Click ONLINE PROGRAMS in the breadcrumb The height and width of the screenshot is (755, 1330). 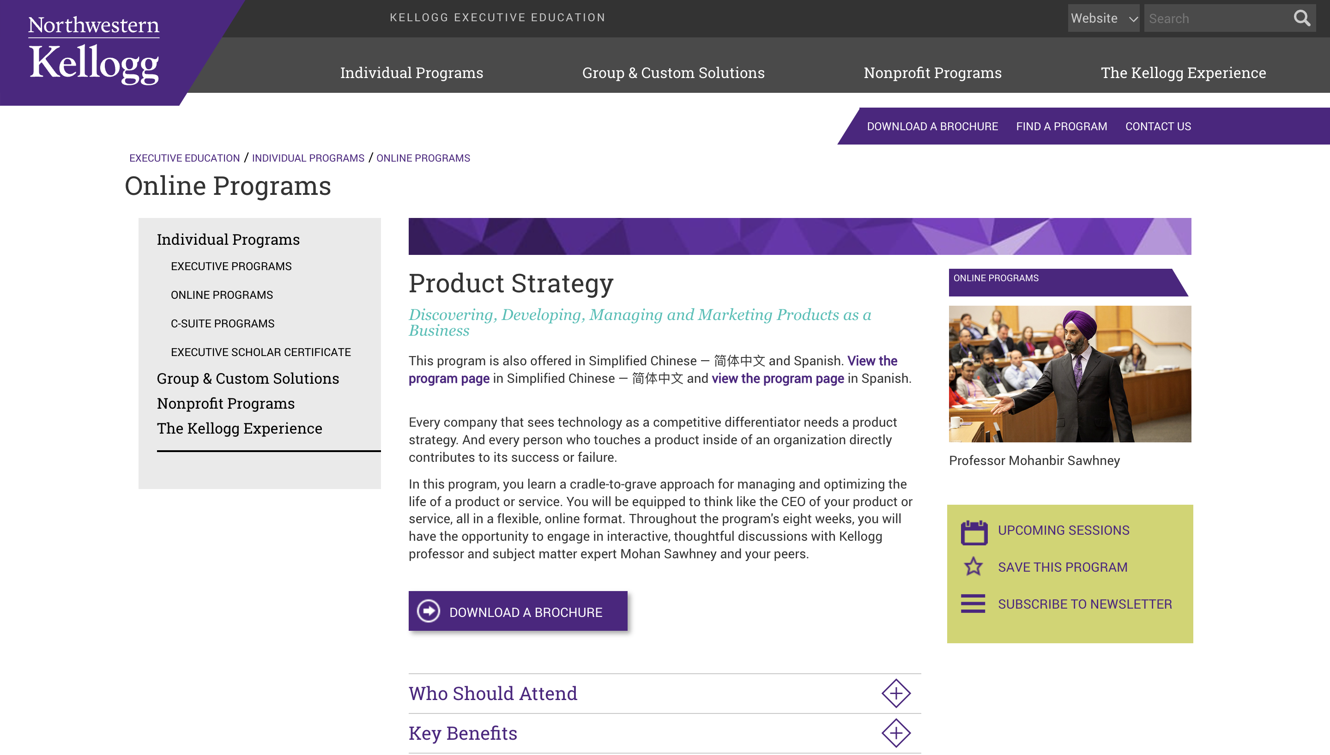(423, 158)
